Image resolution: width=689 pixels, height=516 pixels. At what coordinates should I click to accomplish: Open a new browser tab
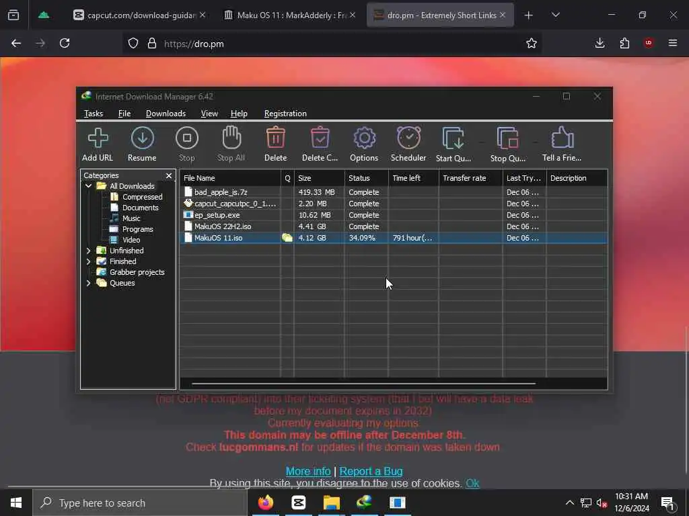pyautogui.click(x=529, y=15)
